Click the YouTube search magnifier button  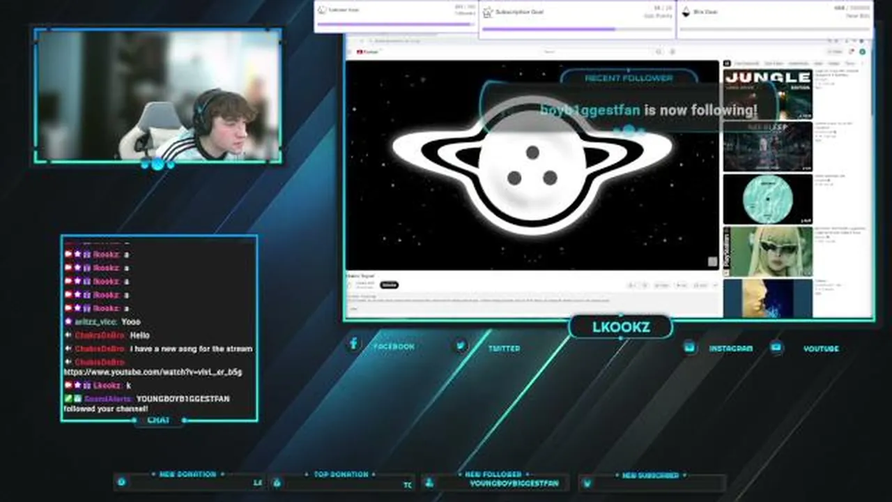coord(658,52)
